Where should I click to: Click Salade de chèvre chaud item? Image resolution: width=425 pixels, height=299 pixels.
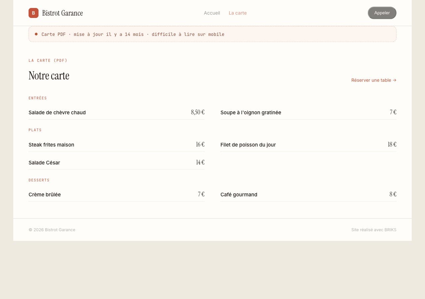[x=57, y=113]
